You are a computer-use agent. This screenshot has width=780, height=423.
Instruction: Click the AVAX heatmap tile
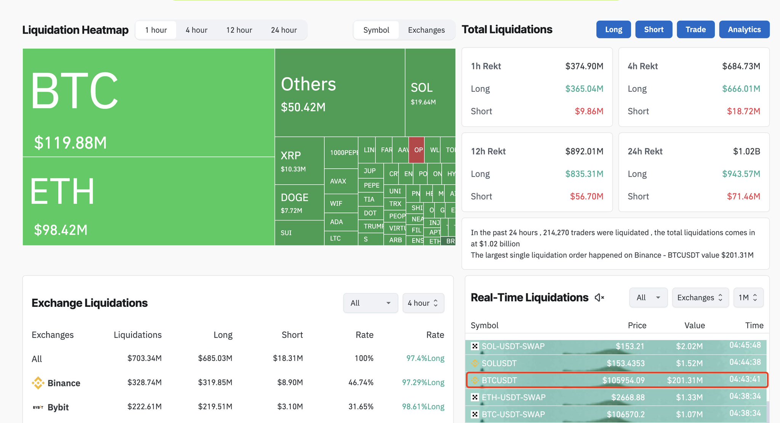point(341,181)
